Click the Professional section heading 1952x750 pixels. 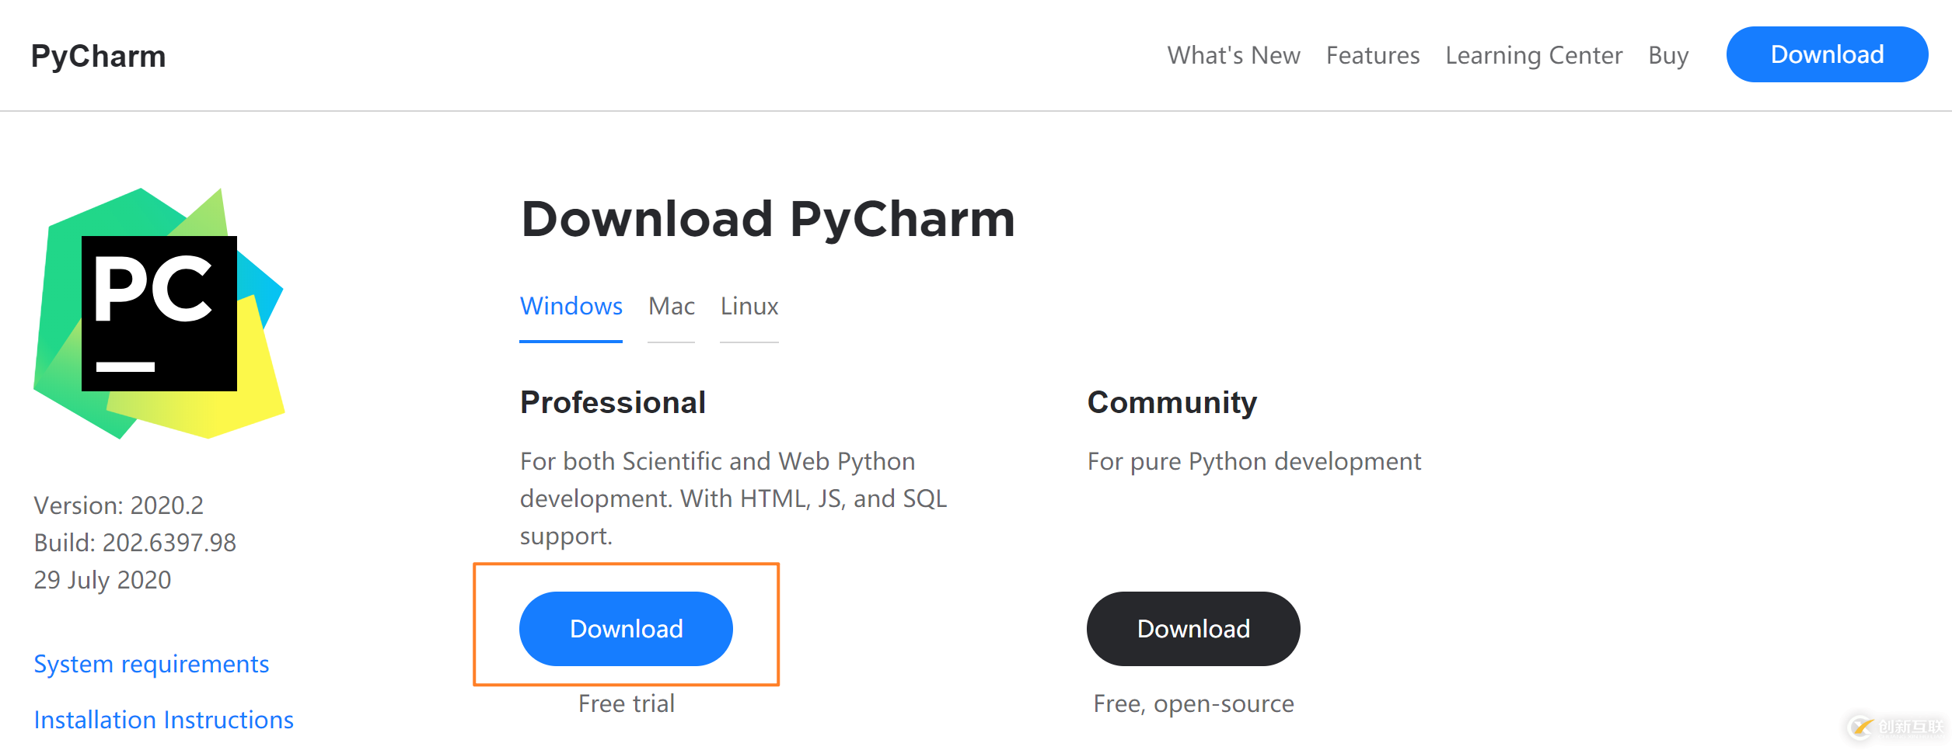point(613,401)
